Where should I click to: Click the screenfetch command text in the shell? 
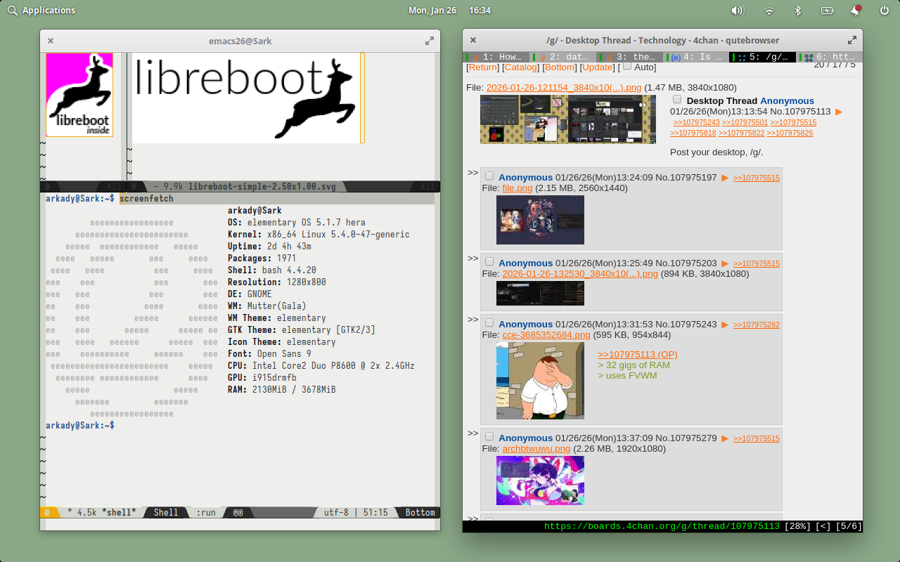146,199
